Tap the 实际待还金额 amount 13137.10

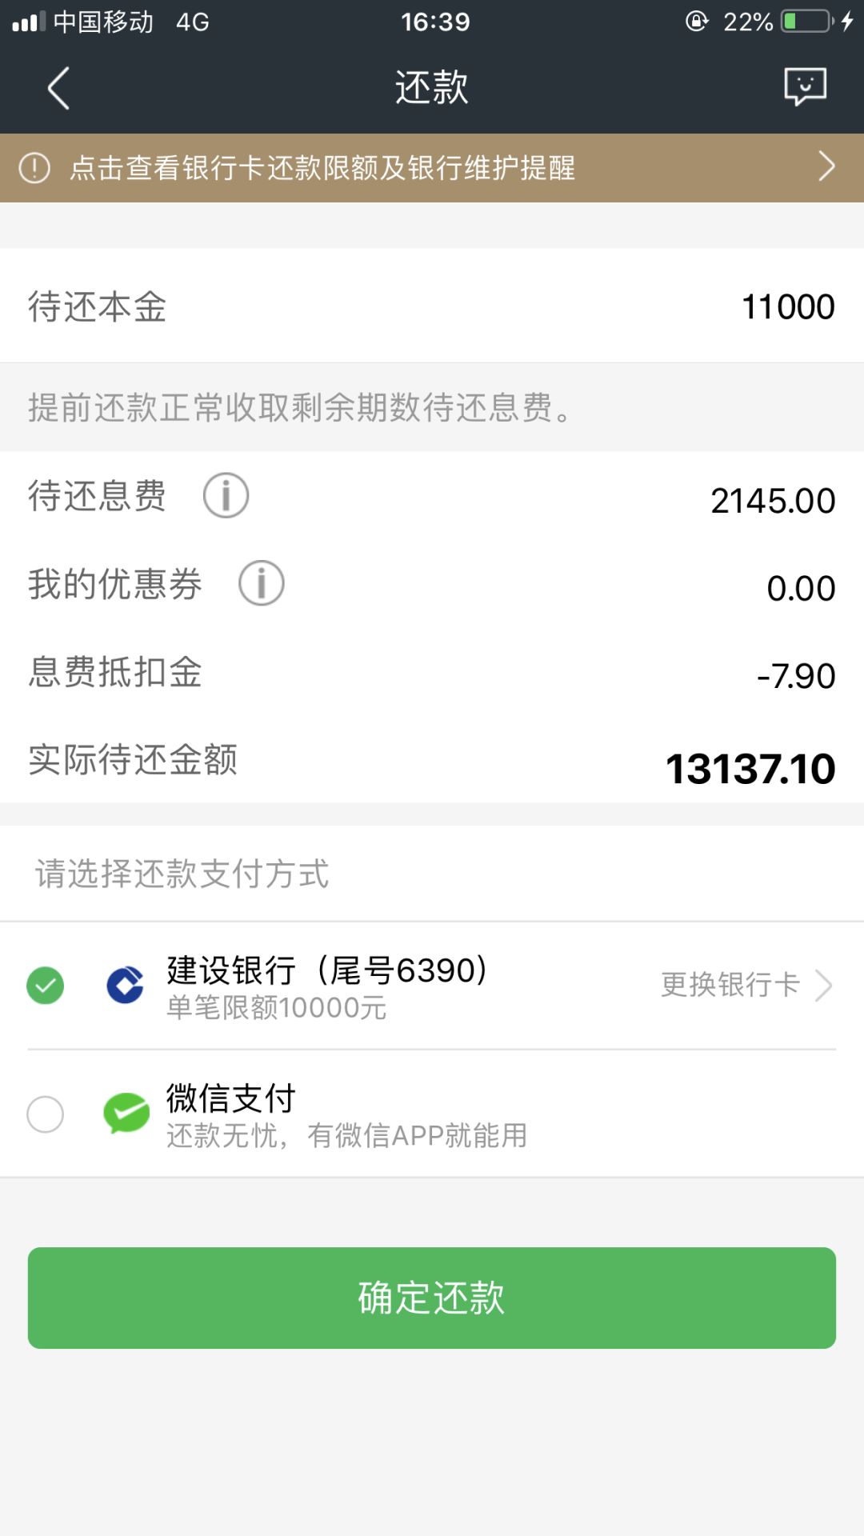(750, 769)
